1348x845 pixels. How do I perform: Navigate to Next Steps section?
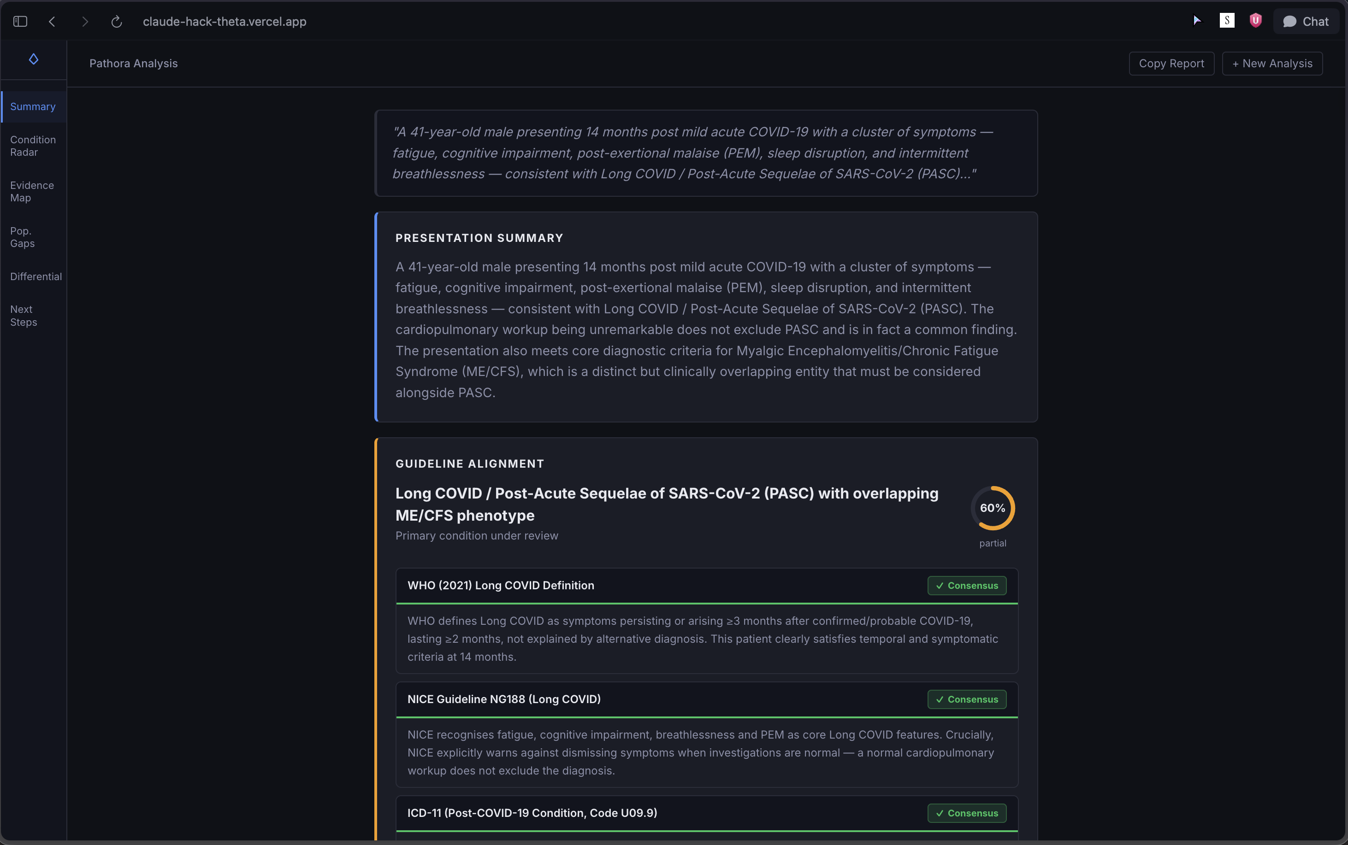(x=24, y=316)
